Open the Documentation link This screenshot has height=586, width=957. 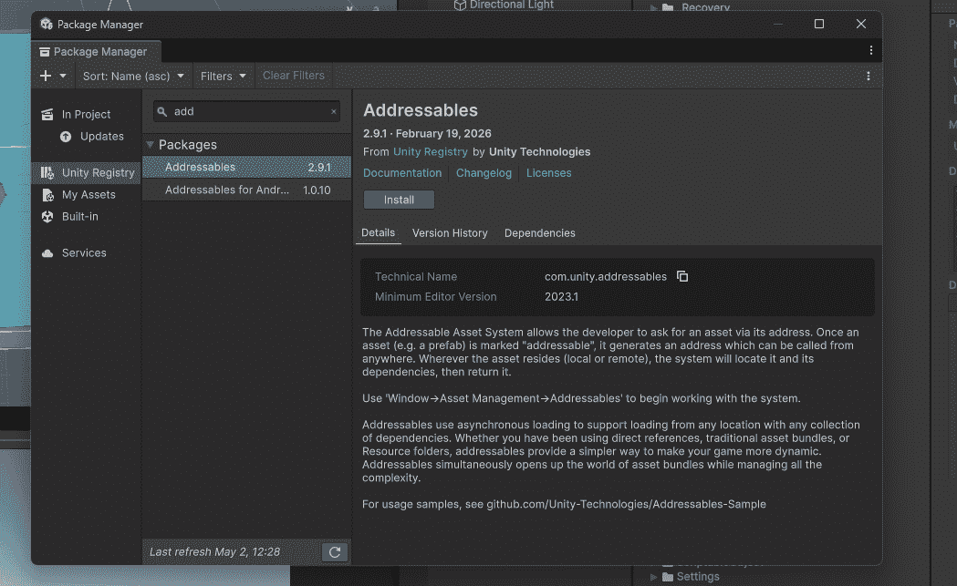point(402,172)
